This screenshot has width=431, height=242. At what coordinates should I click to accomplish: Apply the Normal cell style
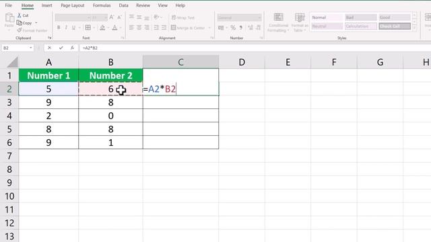(327, 17)
